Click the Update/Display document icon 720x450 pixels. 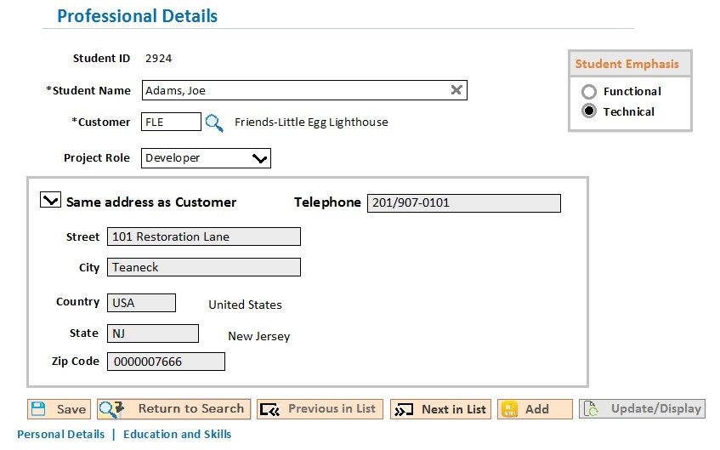click(x=591, y=408)
